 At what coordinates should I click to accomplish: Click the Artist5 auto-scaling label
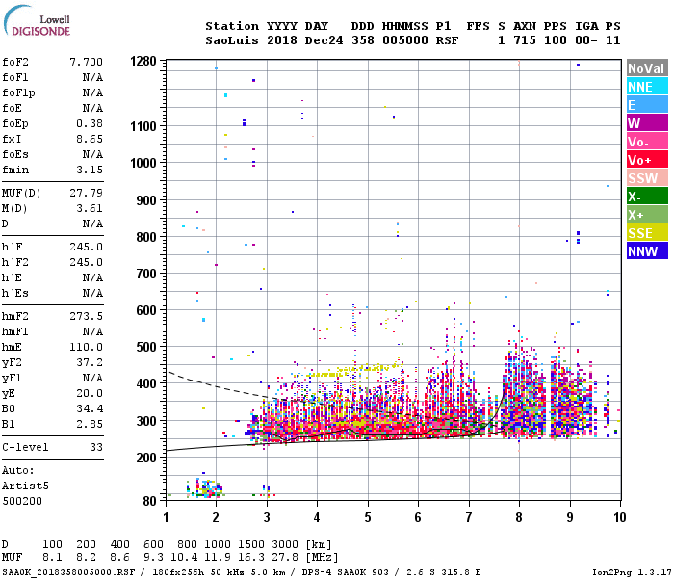25,486
